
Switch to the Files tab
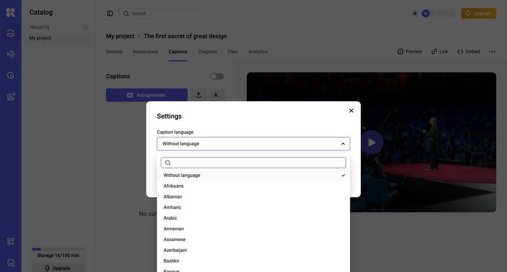233,52
